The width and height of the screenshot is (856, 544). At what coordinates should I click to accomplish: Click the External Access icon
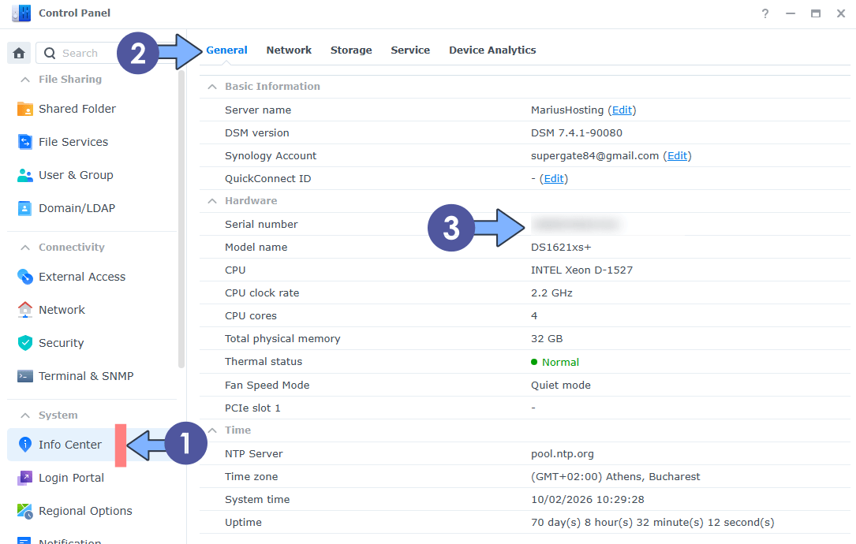tap(24, 277)
